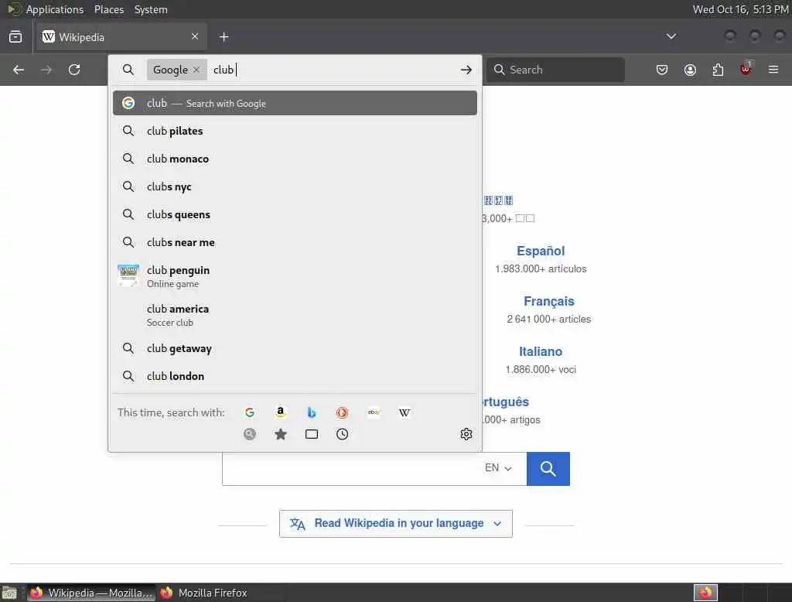The image size is (792, 602).
Task: Search this time with eBay icon
Action: [374, 412]
